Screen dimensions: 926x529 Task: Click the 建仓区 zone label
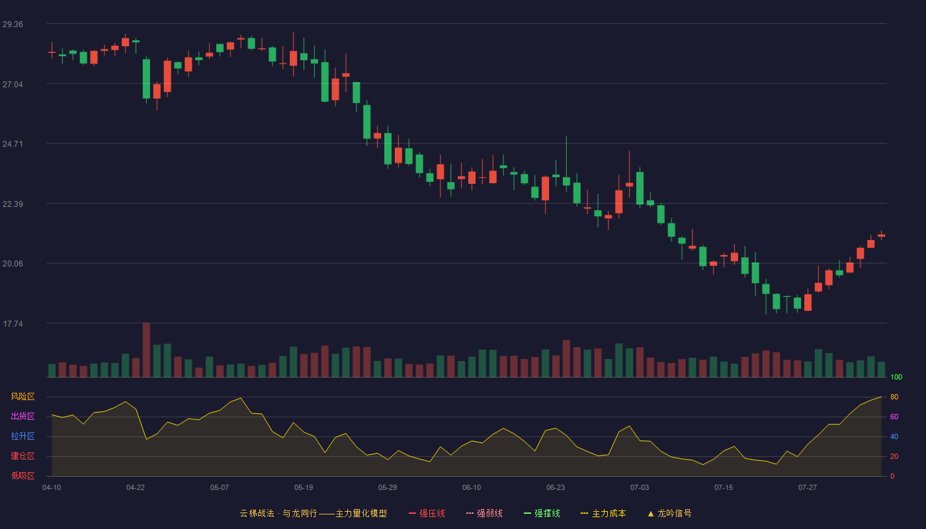coord(22,456)
